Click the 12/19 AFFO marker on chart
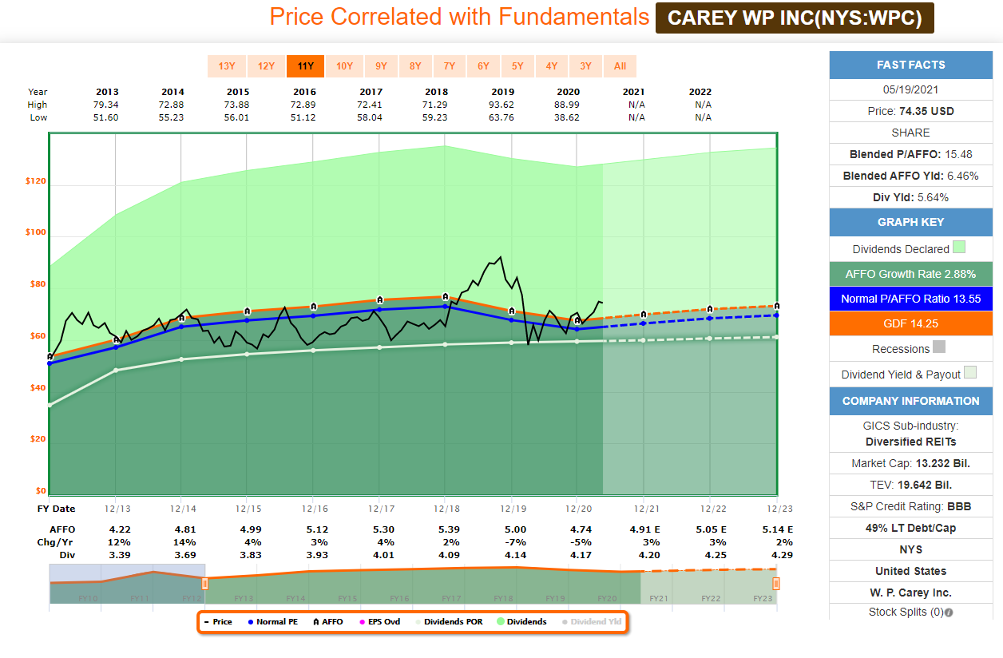This screenshot has height=658, width=1003. click(512, 311)
